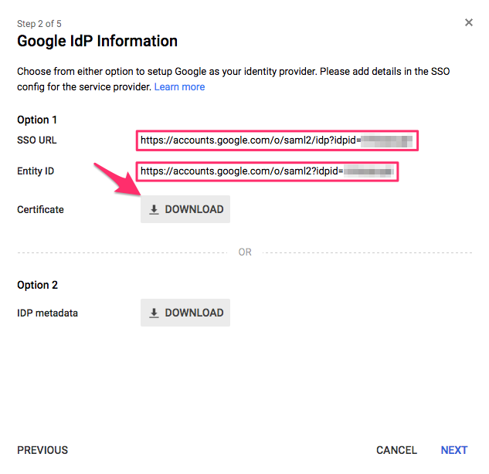489x474 pixels.
Task: Open the Learn more link
Action: 179,87
